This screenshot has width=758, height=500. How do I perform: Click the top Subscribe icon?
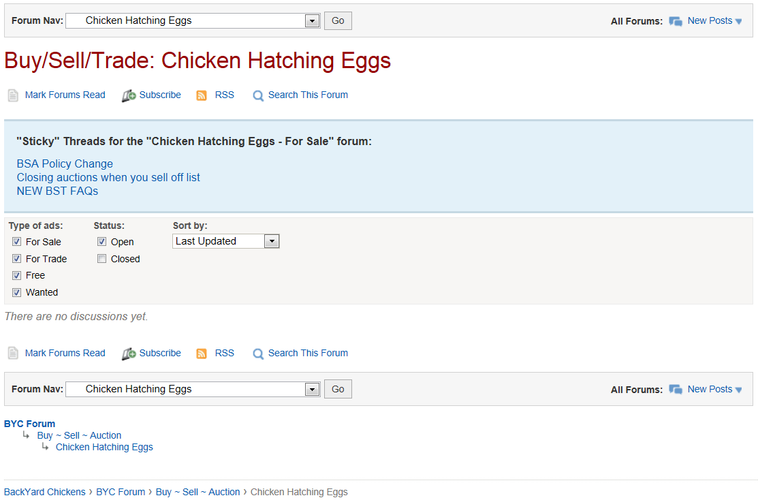click(129, 96)
